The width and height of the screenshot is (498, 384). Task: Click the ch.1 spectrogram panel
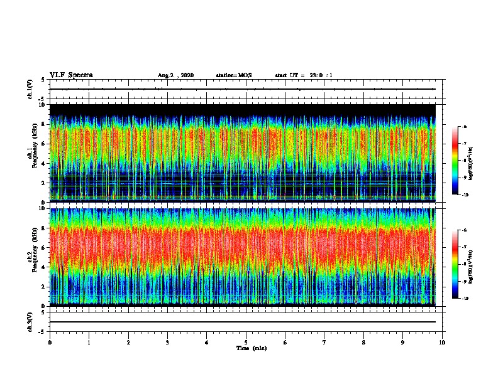click(243, 153)
